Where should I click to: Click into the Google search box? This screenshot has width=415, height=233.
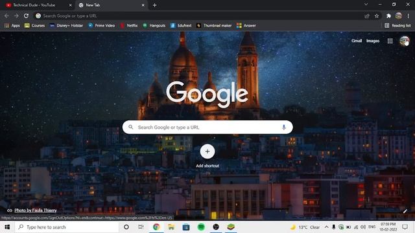coord(207,127)
